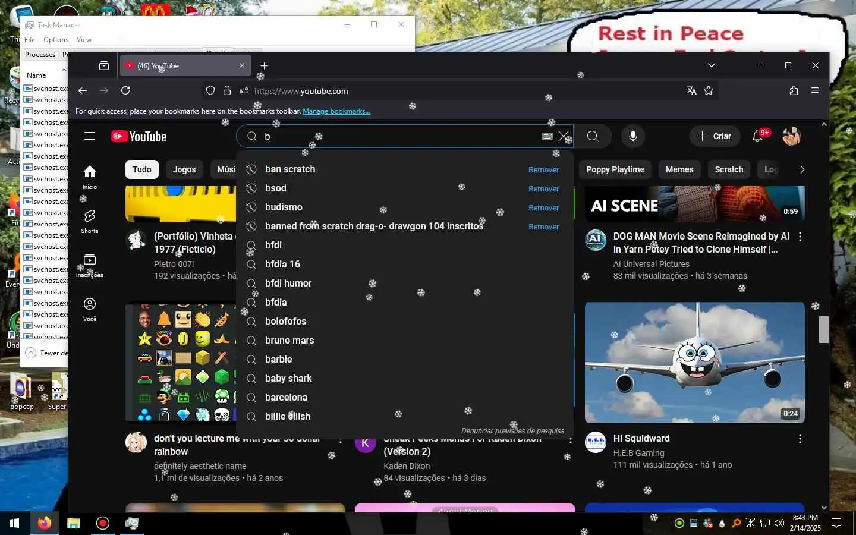Pick the 'barcelona' suggestion

click(x=405, y=398)
